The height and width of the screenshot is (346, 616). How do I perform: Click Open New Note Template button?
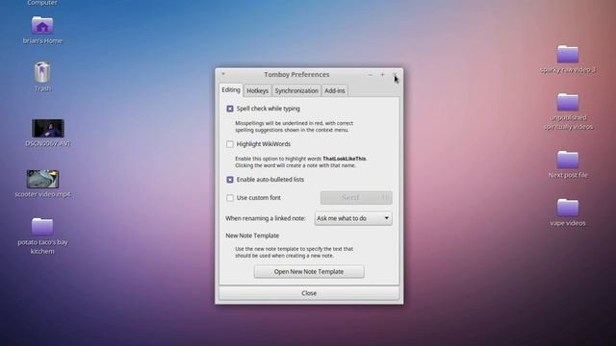click(309, 271)
